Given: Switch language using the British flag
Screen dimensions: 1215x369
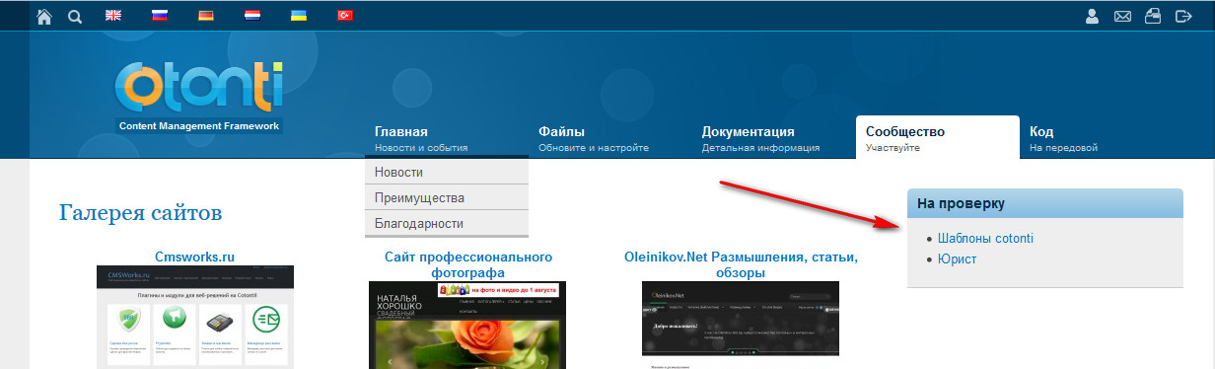Looking at the screenshot, I should (x=113, y=16).
